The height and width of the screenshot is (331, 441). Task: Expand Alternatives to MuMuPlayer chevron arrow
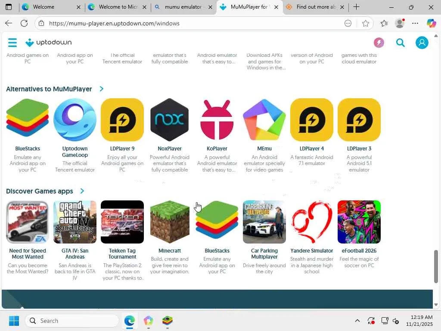[102, 89]
